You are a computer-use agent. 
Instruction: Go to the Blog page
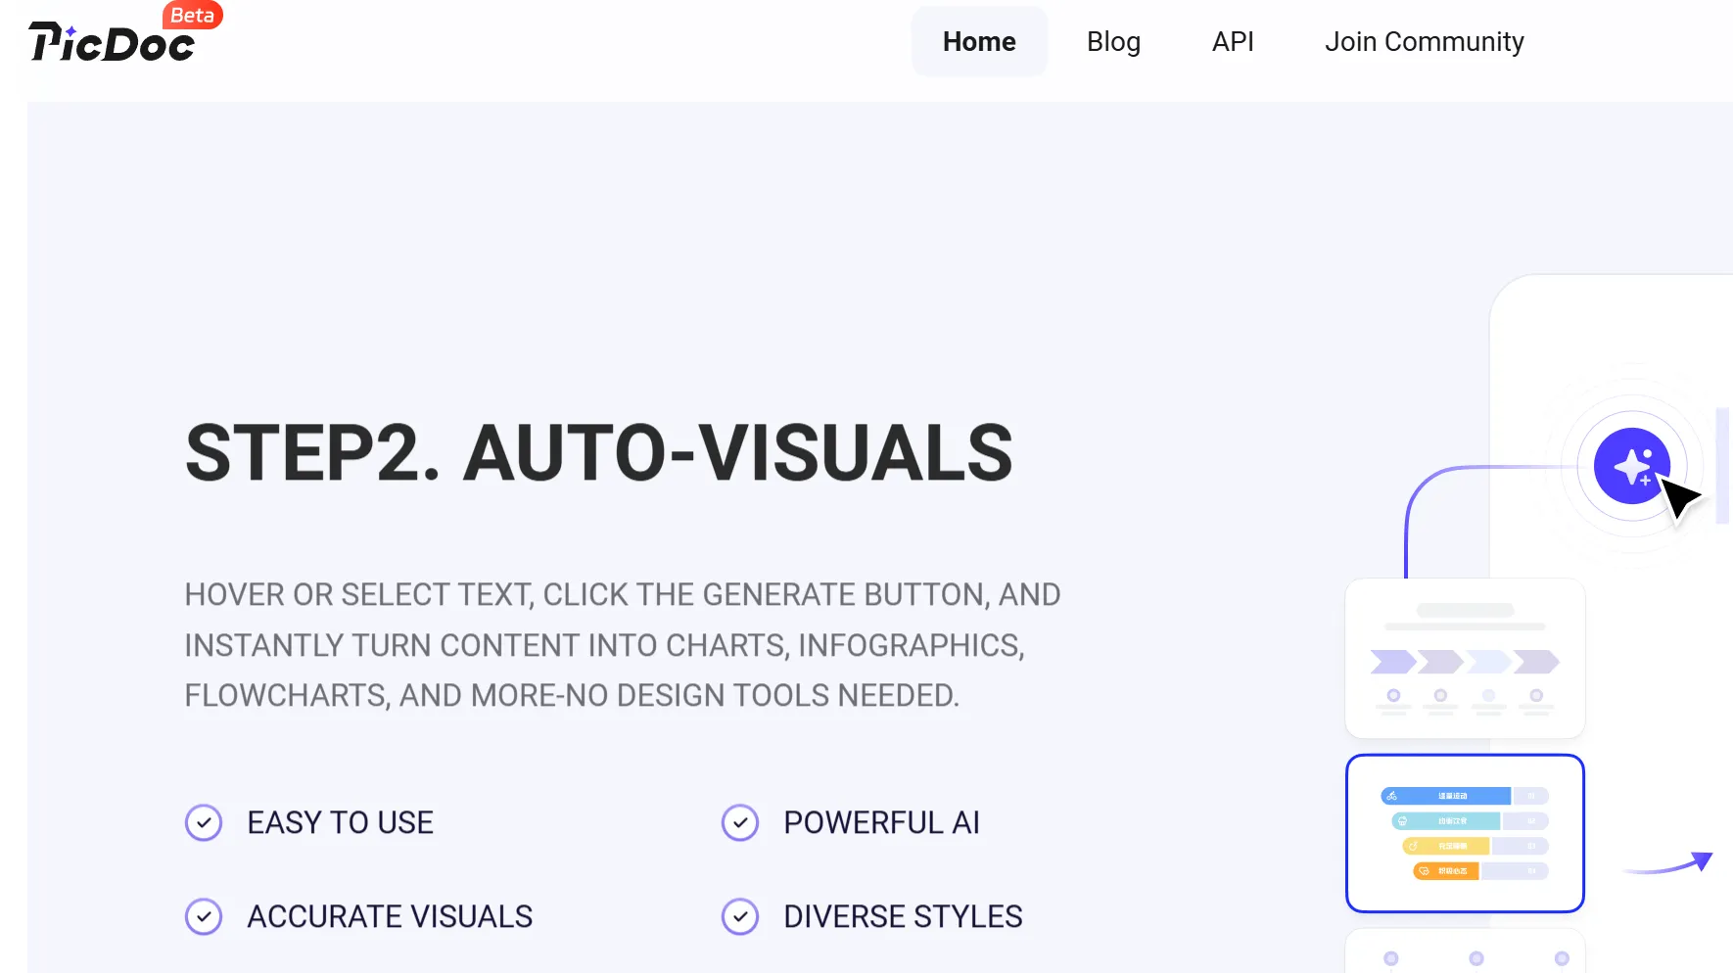[x=1113, y=42]
